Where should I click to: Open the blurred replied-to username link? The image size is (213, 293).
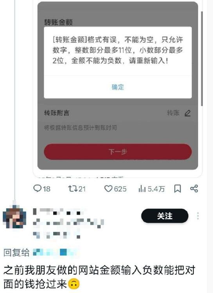[55, 252]
